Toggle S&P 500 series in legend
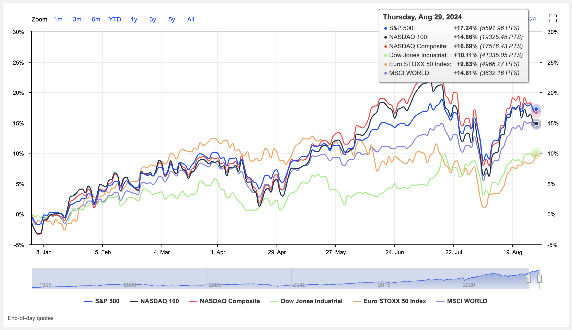Viewport: 572px width, 330px height. [102, 301]
